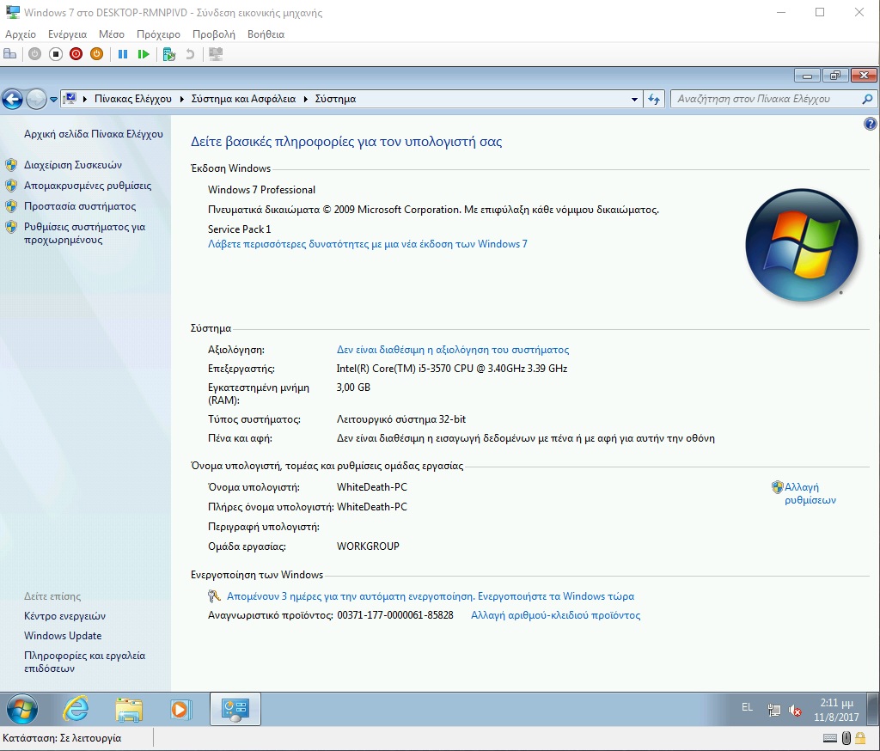Viewport: 880px width, 751px height.
Task: Click the grayed Forward navigation arrow
Action: [36, 100]
